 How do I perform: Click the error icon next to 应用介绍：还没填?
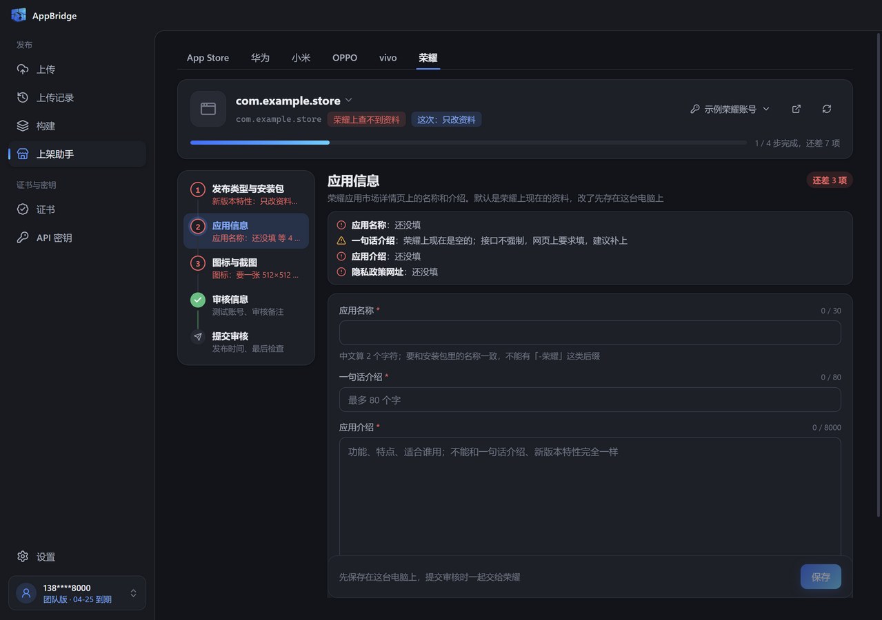(x=341, y=256)
